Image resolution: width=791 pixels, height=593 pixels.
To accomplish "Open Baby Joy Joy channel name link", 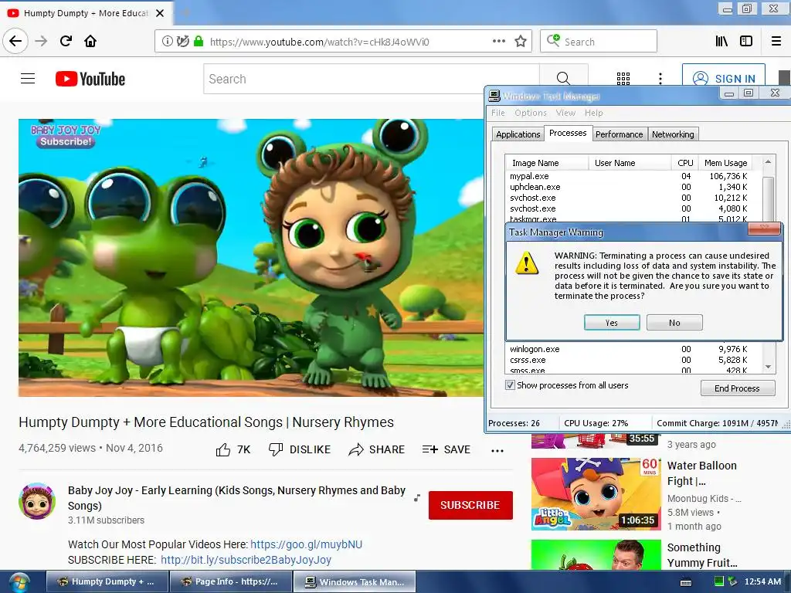I will (236, 498).
